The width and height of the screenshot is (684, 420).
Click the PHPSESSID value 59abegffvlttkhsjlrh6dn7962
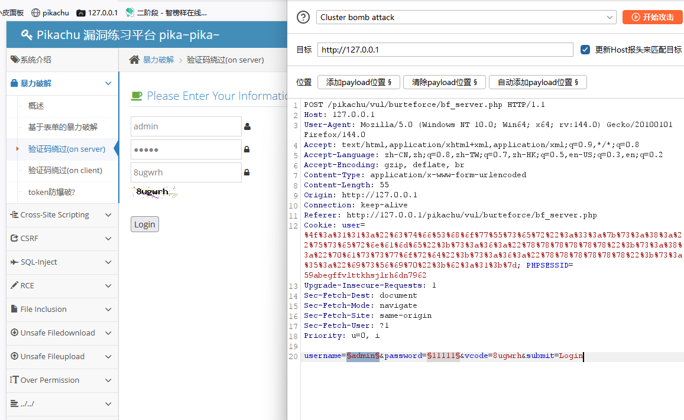point(365,275)
